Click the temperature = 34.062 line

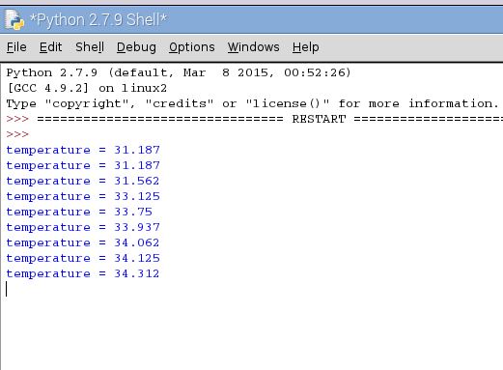[x=83, y=242]
